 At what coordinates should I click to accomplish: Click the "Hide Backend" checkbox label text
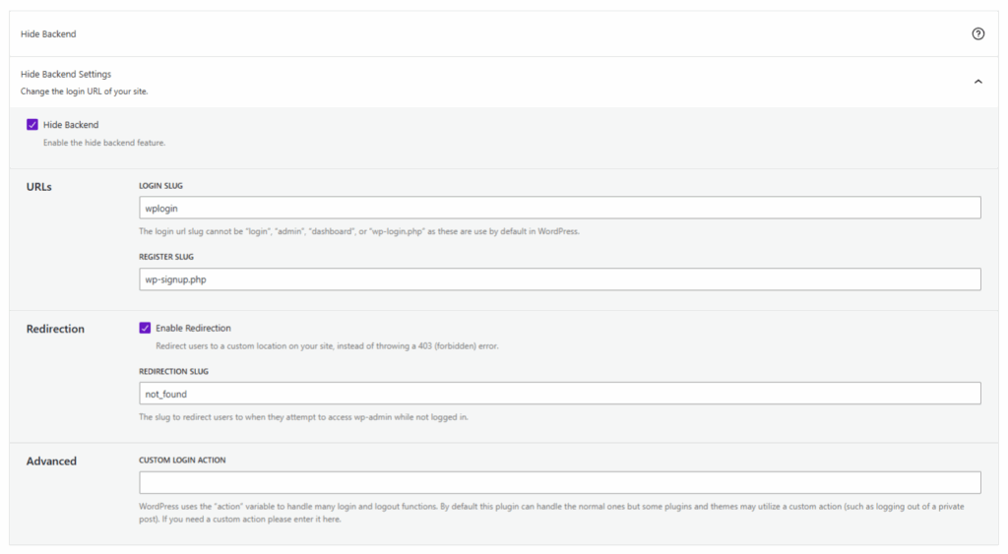(71, 125)
